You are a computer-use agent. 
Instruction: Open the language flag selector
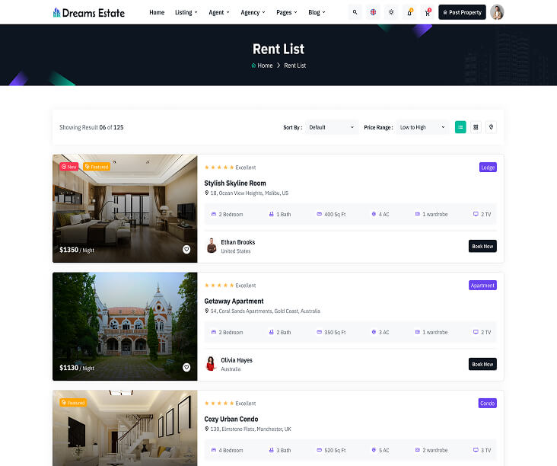pos(373,12)
